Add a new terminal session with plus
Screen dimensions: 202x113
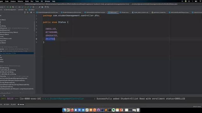(x=4, y=95)
